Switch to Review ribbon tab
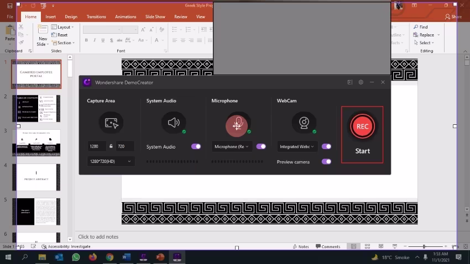Screen dimensions: 470x264 [x=181, y=17]
